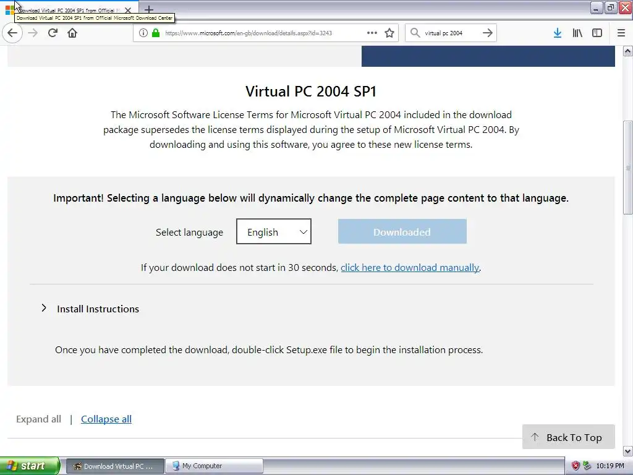Click the Install Instructions heading

(x=98, y=309)
